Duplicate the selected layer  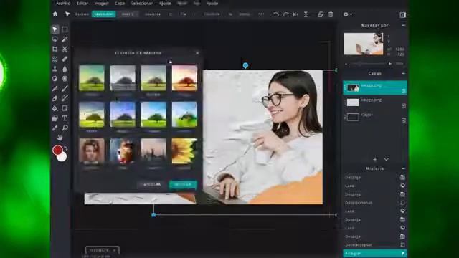321,14
